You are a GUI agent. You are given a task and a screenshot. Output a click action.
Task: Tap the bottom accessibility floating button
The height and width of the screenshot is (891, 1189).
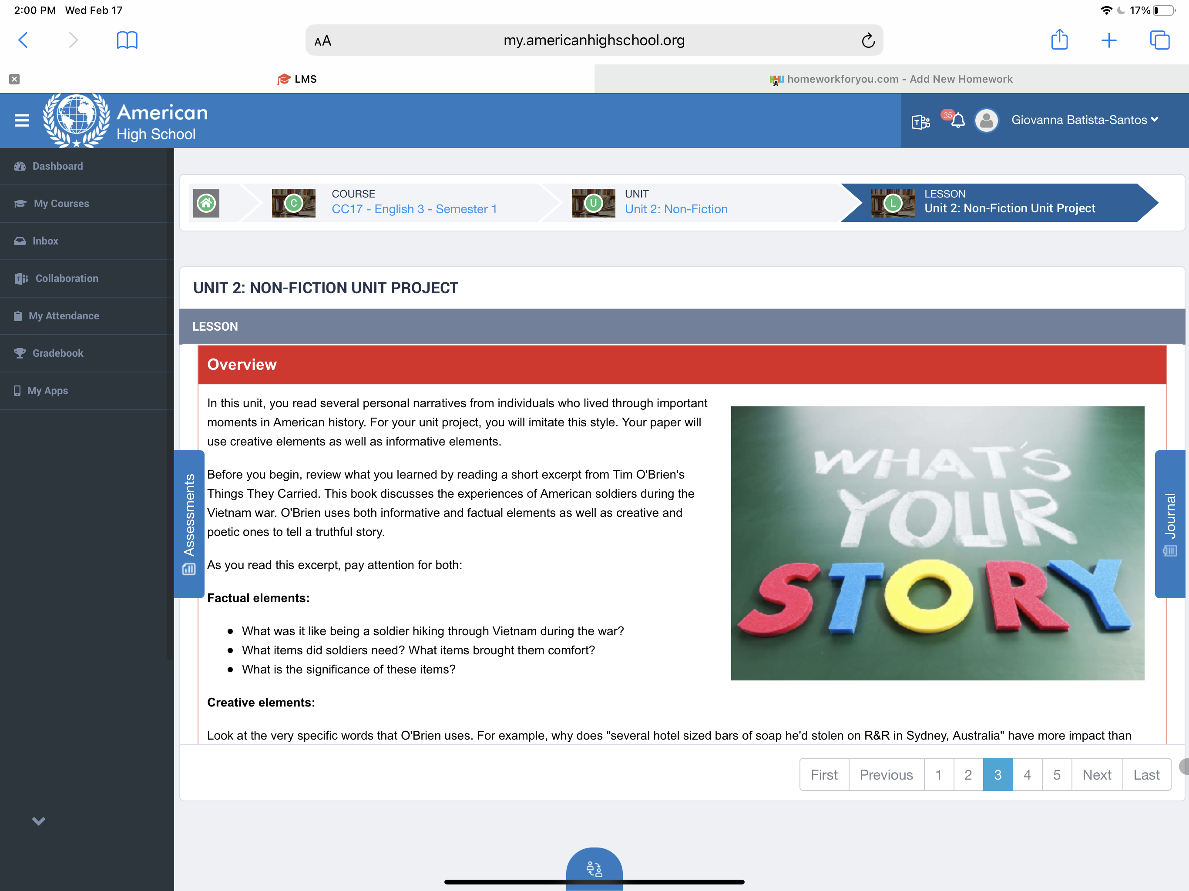click(x=594, y=868)
